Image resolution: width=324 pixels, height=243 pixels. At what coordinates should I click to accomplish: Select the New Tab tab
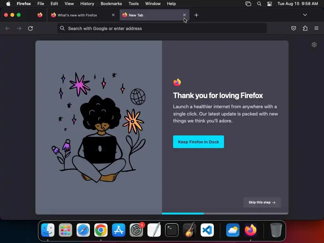[154, 15]
